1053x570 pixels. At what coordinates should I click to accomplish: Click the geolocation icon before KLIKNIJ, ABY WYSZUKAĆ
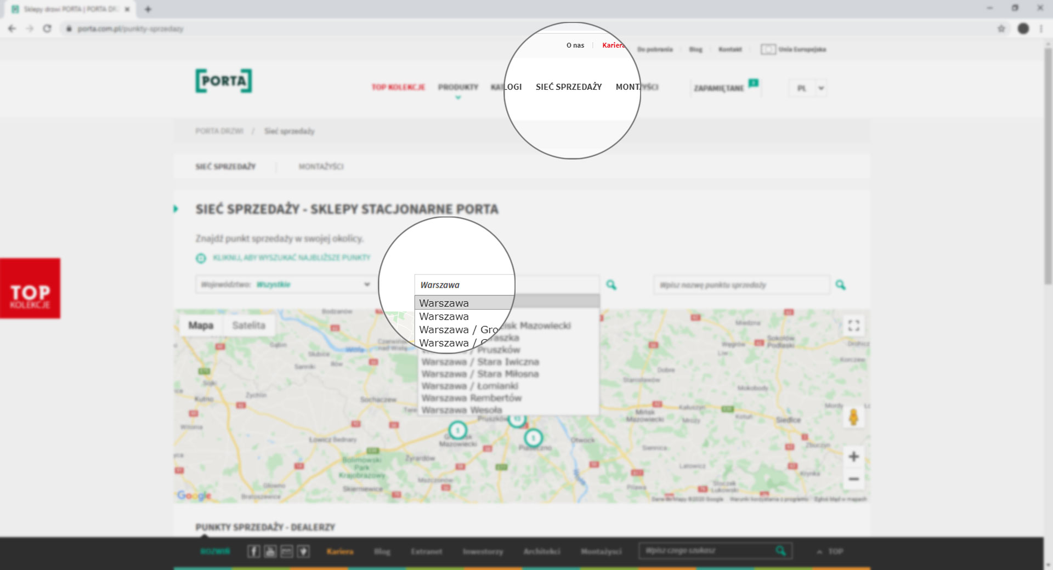201,258
